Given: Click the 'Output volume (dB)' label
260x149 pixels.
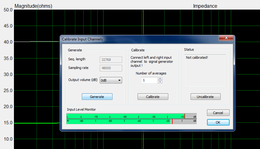Looking at the screenshot, I should [x=83, y=80].
